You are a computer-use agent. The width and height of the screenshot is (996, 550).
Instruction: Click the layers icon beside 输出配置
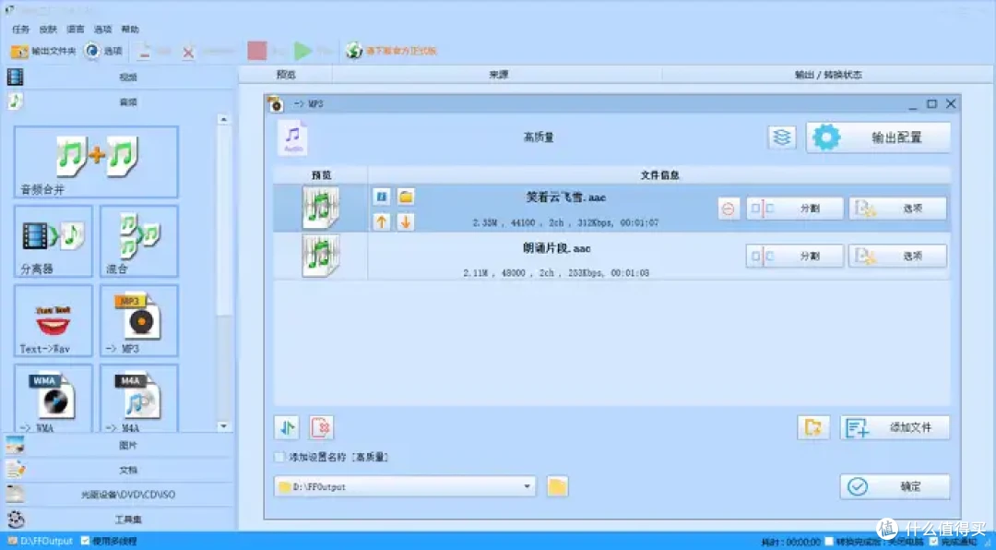point(782,137)
